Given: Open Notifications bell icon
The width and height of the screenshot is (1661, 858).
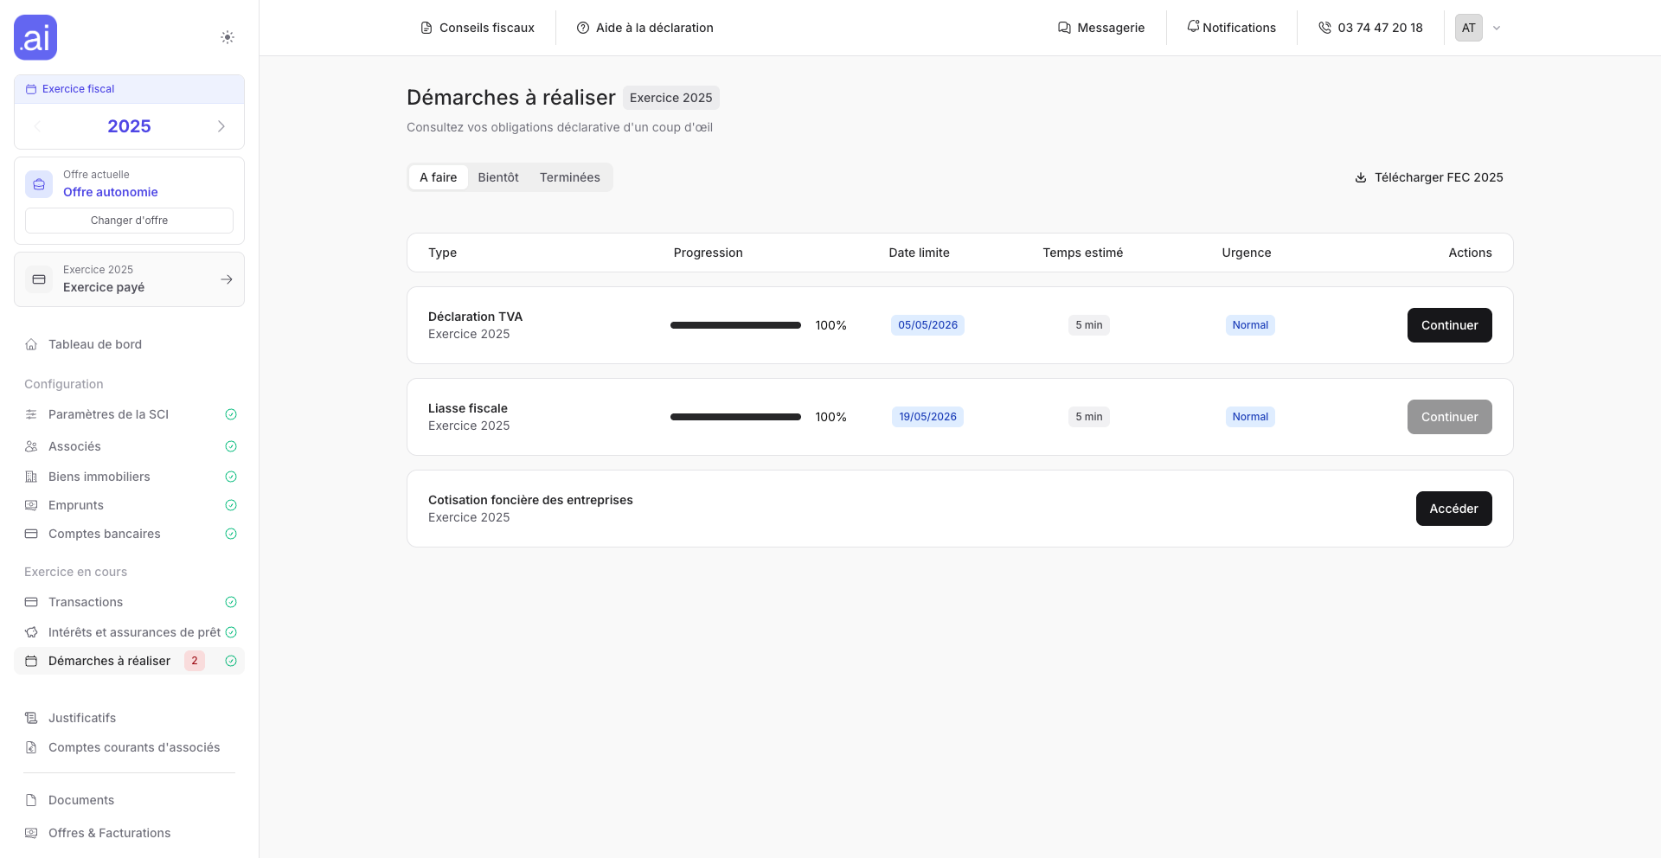Looking at the screenshot, I should (1193, 27).
